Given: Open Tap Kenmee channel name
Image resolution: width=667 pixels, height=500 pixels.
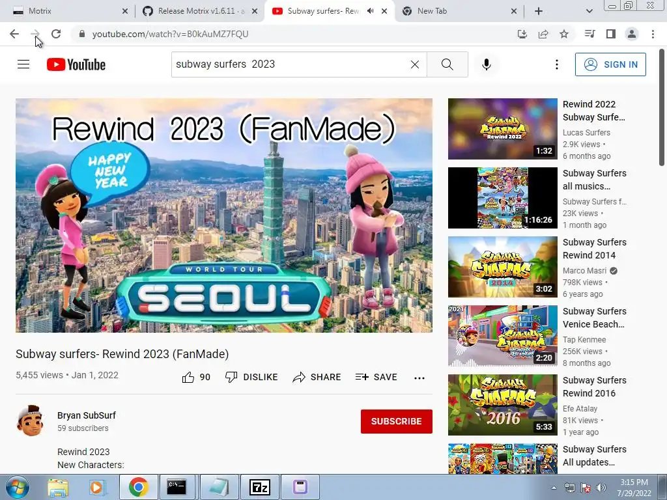Looking at the screenshot, I should pos(584,340).
